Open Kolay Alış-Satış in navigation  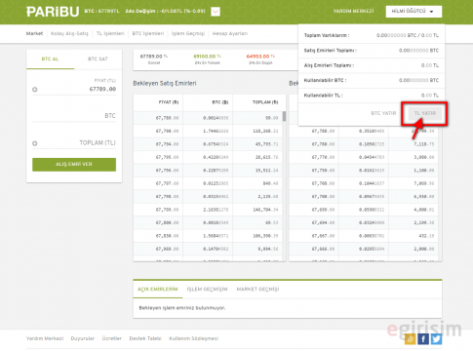[x=69, y=33]
